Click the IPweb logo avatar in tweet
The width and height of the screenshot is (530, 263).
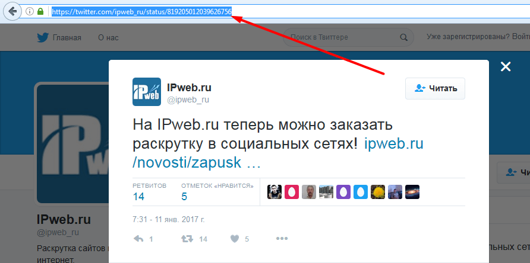pos(147,92)
